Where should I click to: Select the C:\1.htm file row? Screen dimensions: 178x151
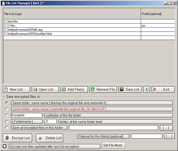[72, 25]
